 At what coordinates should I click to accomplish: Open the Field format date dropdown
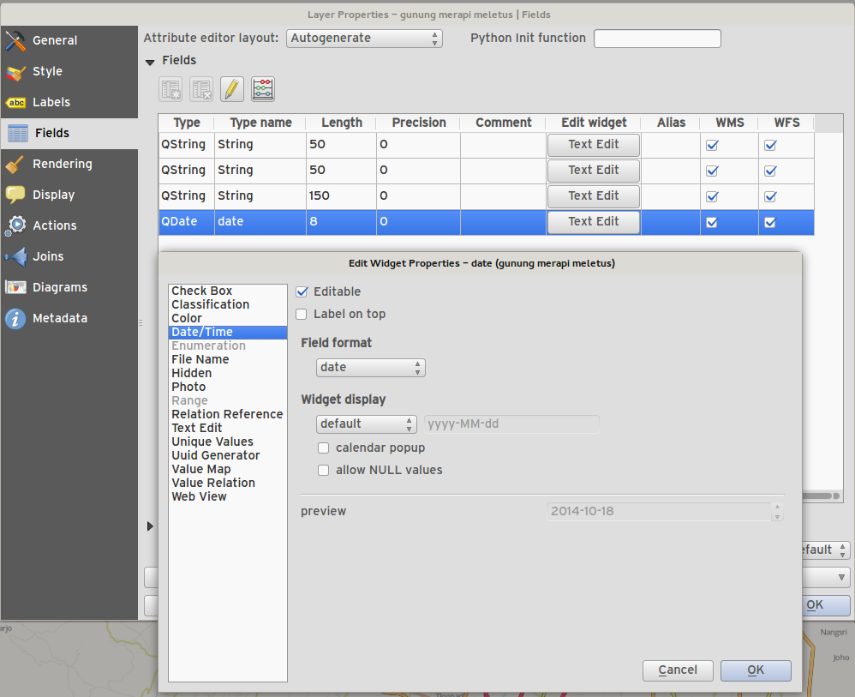point(370,367)
